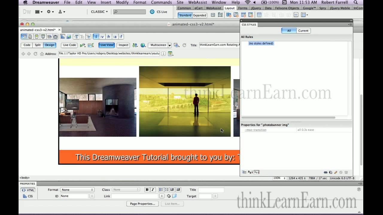Click the Draw AP Div icon
The height and width of the screenshot is (215, 383).
click(x=220, y=15)
